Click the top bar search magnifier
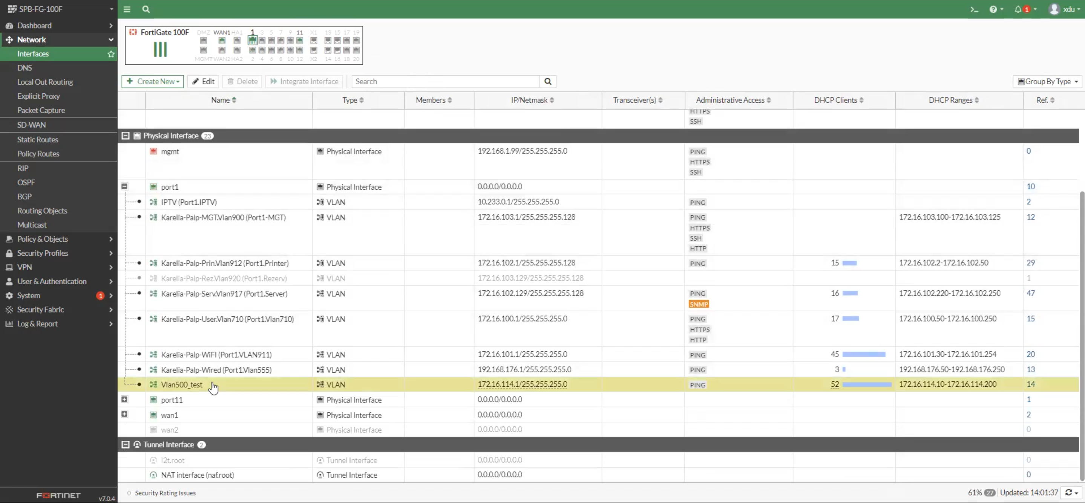 (x=146, y=9)
